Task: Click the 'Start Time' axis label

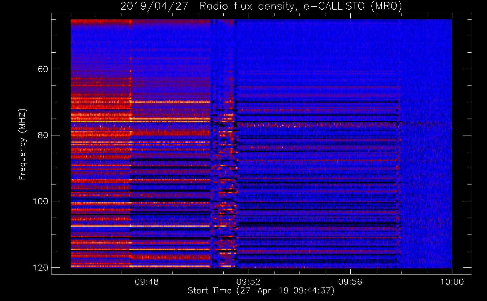Action: pos(261,291)
